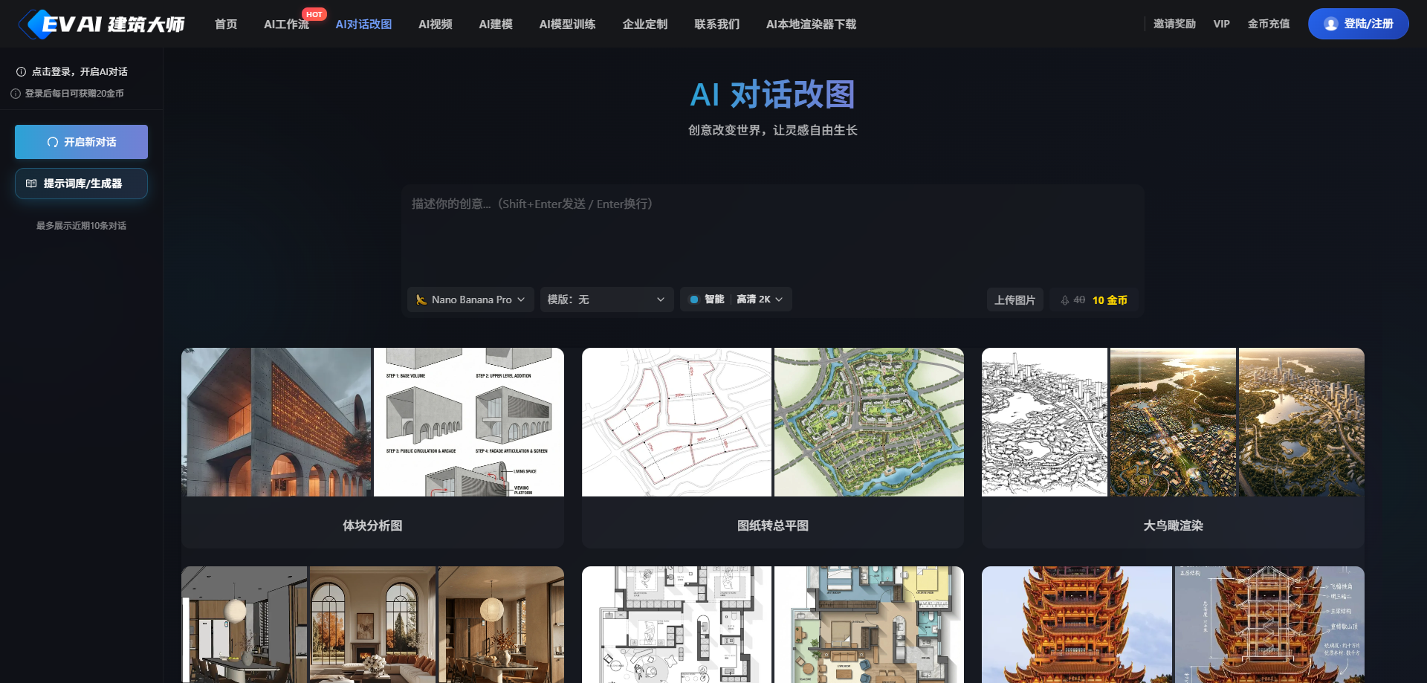Open the 金币充值 link
1427x683 pixels.
point(1268,24)
